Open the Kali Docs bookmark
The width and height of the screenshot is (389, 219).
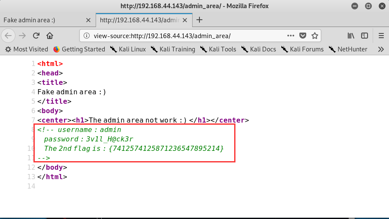[x=259, y=49]
